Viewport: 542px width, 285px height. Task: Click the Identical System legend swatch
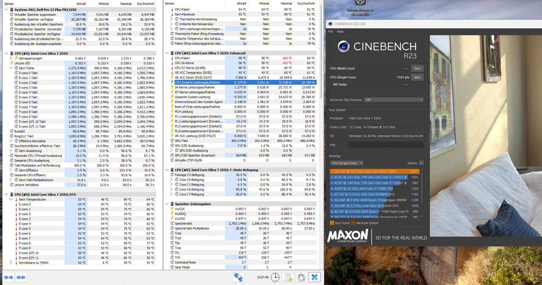pyautogui.click(x=353, y=223)
